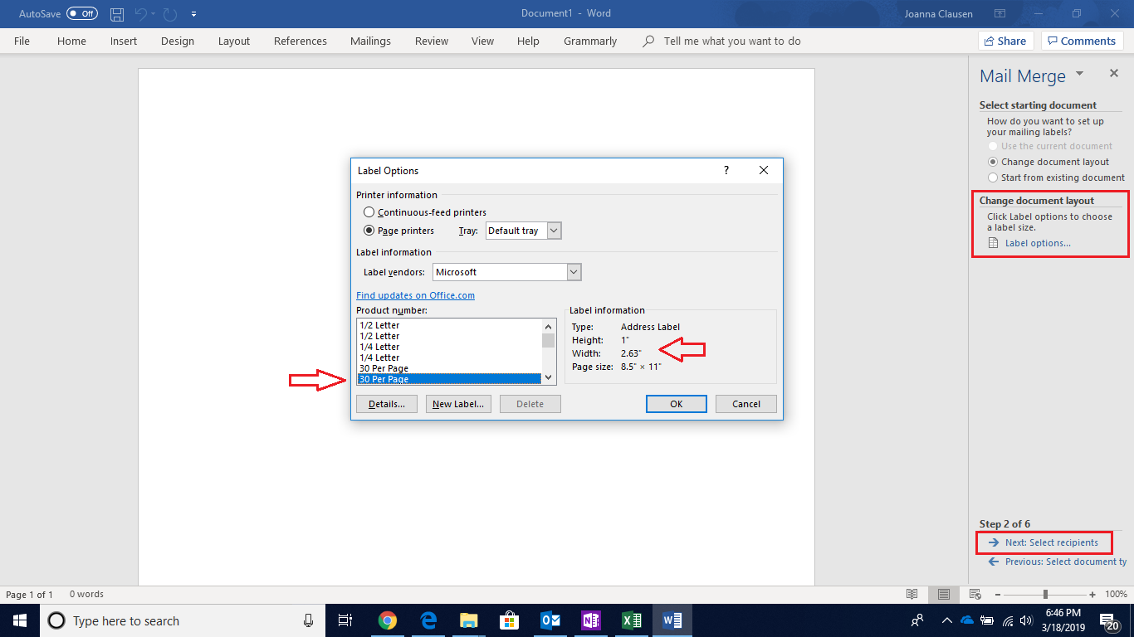Click the zoom out minus icon

pos(997,594)
